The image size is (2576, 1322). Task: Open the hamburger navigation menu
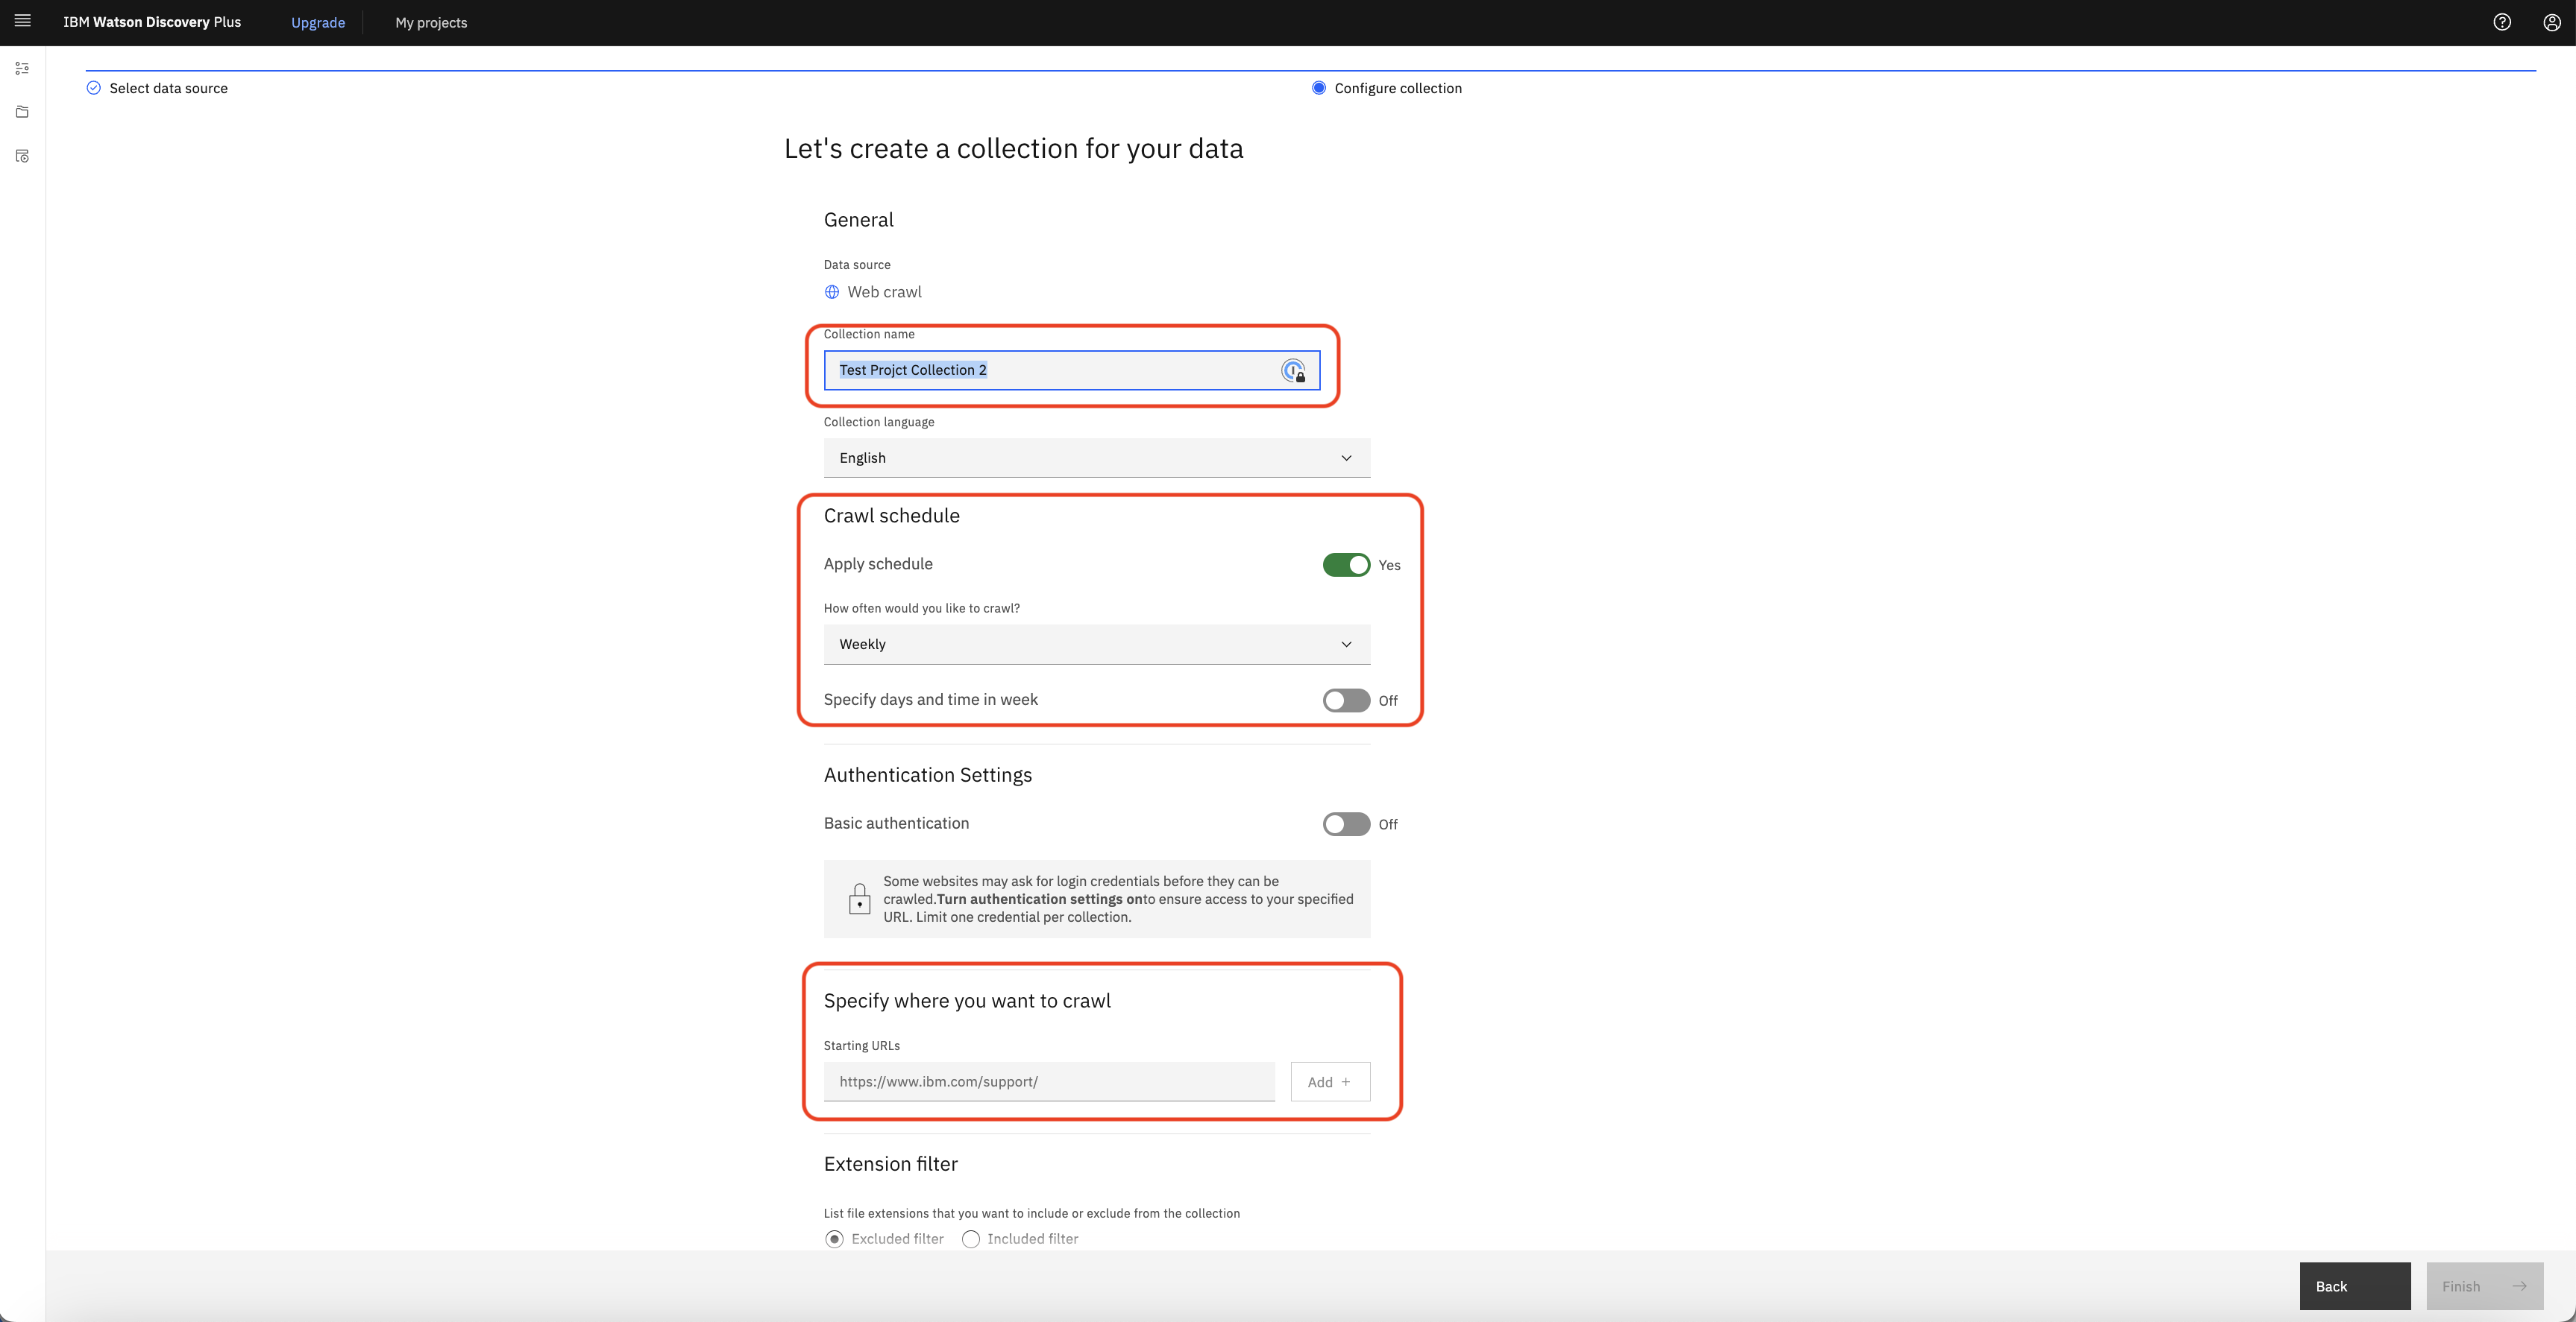22,21
